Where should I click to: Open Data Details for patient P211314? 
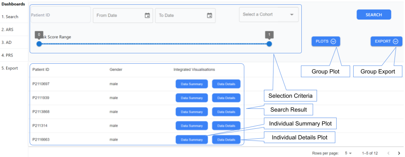pyautogui.click(x=226, y=126)
